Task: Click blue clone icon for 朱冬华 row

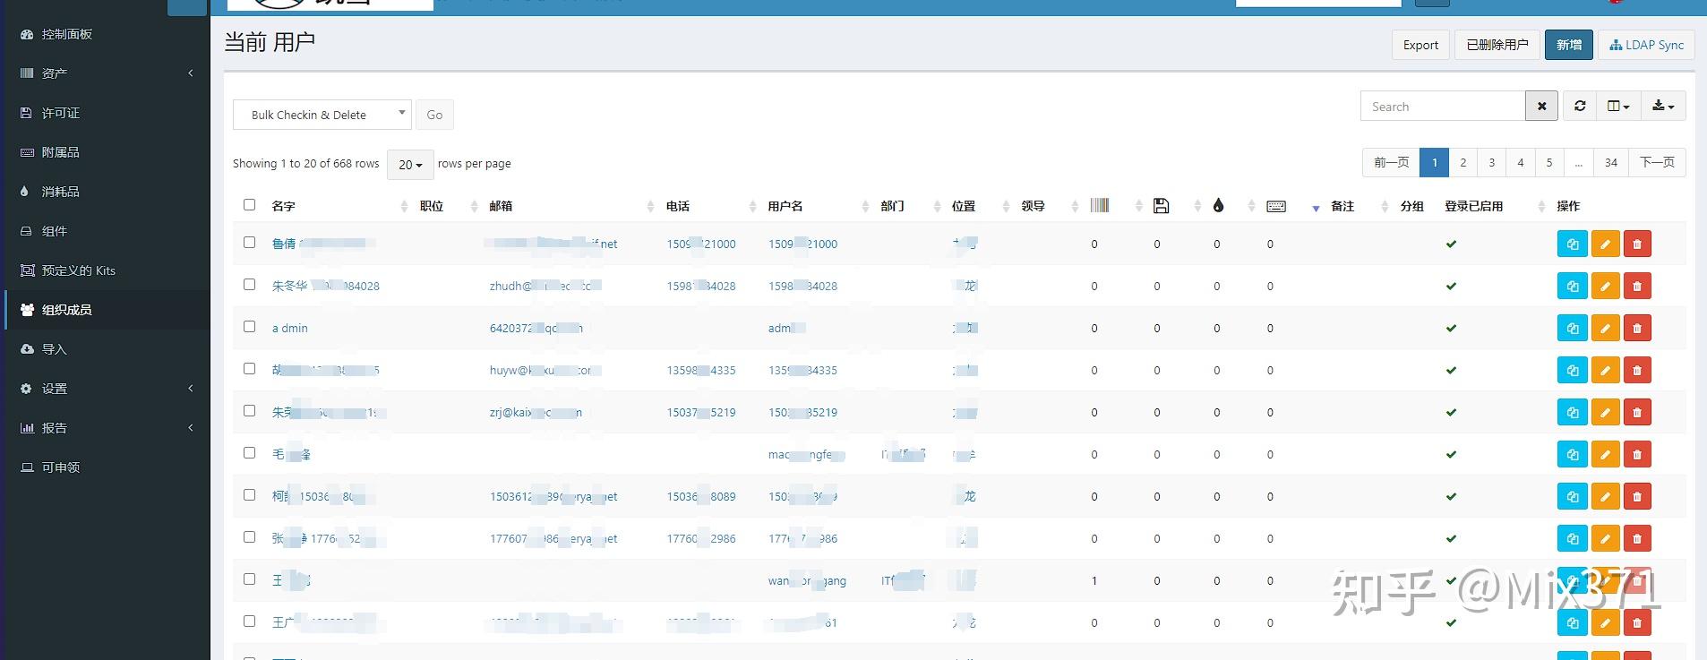Action: point(1573,286)
